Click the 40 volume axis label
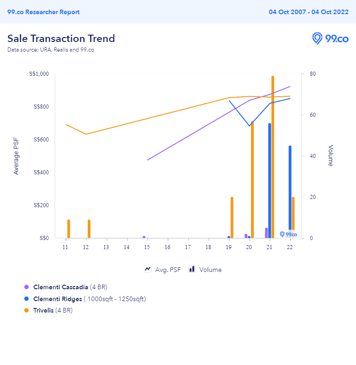Screen dimensions: 356x365 coord(313,156)
